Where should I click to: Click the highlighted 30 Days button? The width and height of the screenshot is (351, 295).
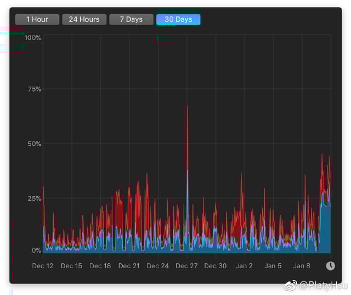click(x=178, y=19)
